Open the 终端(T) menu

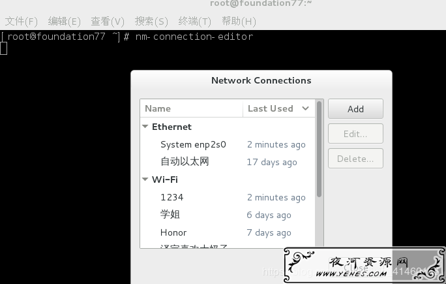pyautogui.click(x=194, y=22)
